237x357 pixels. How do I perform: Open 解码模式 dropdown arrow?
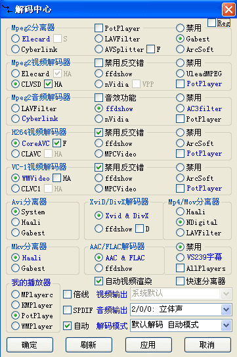click(226, 325)
